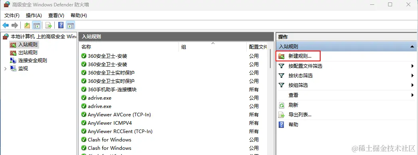
Task: Sort by the 配置文件 column header
Action: tap(258, 47)
